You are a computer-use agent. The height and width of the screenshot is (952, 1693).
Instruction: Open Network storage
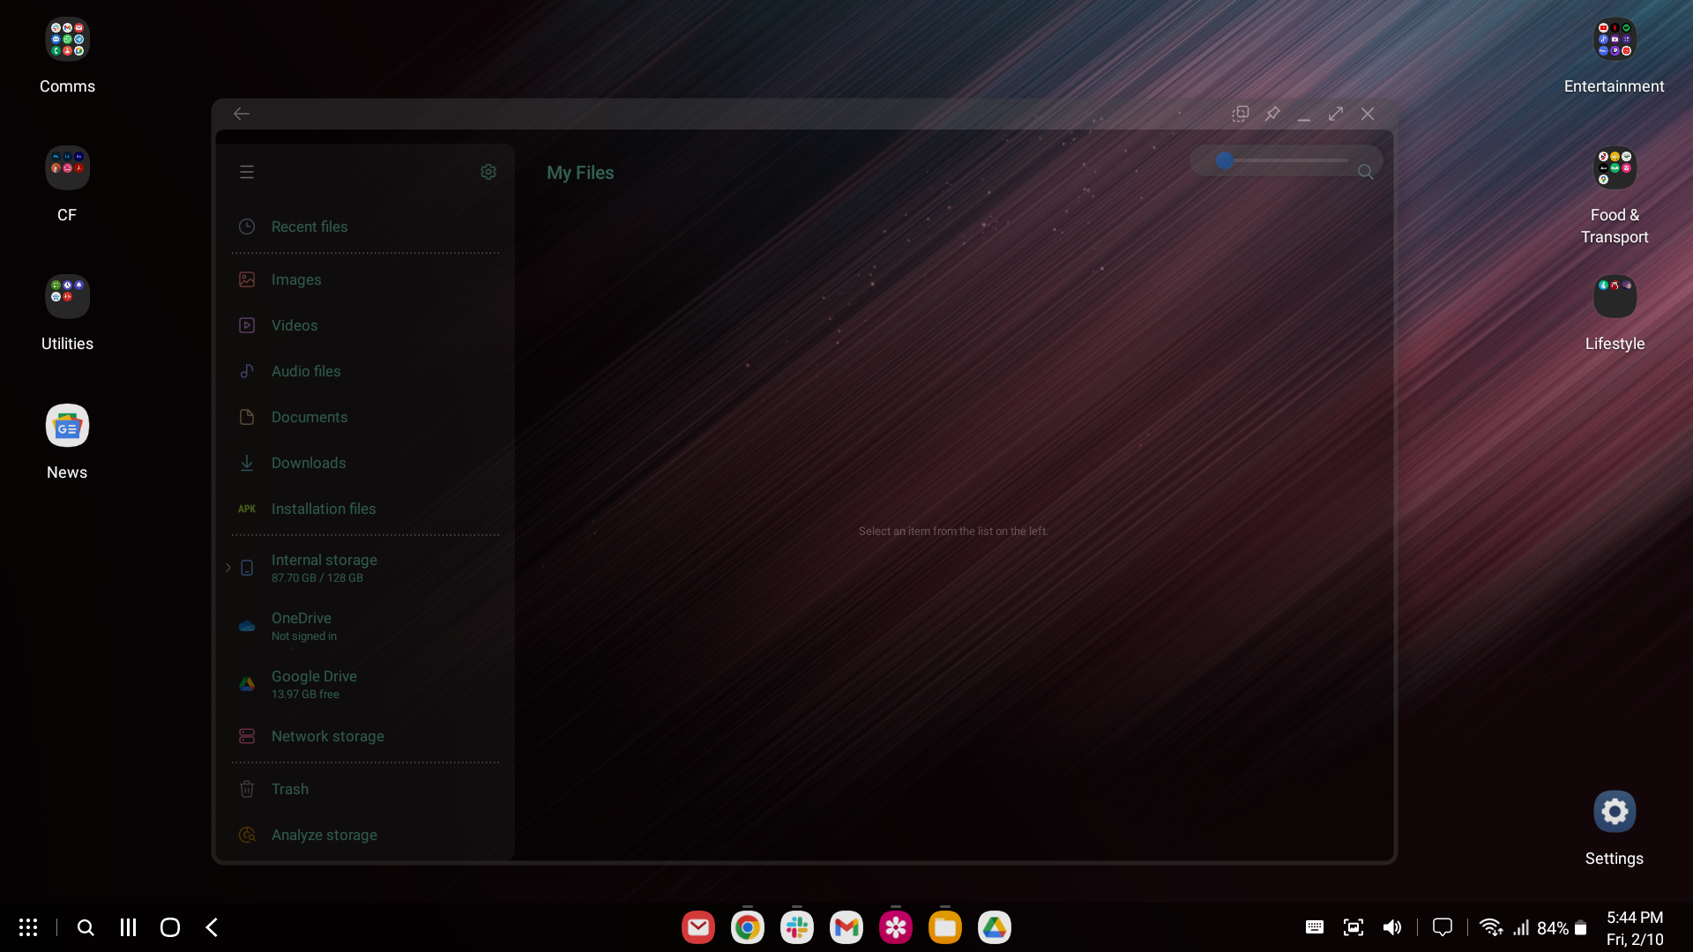(327, 736)
